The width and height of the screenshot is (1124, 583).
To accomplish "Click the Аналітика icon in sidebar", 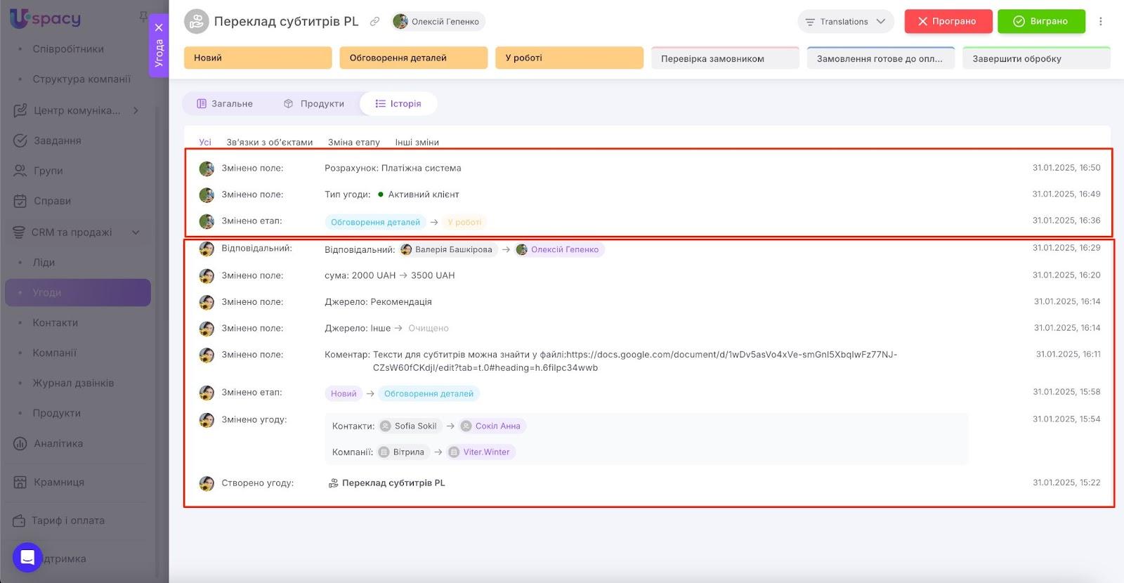I will [20, 443].
